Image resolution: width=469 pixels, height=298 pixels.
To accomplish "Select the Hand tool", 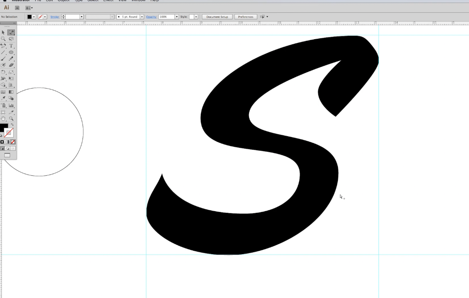I will pyautogui.click(x=3, y=119).
